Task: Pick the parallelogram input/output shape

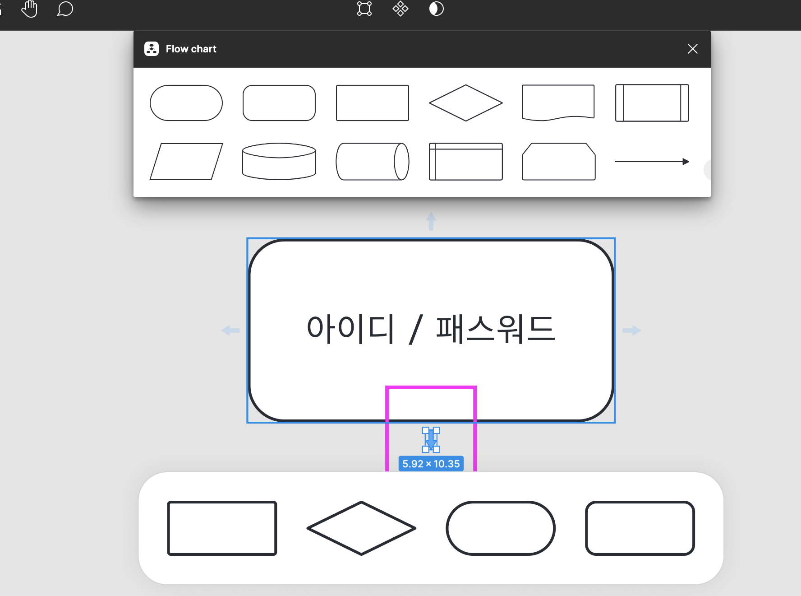Action: point(186,162)
